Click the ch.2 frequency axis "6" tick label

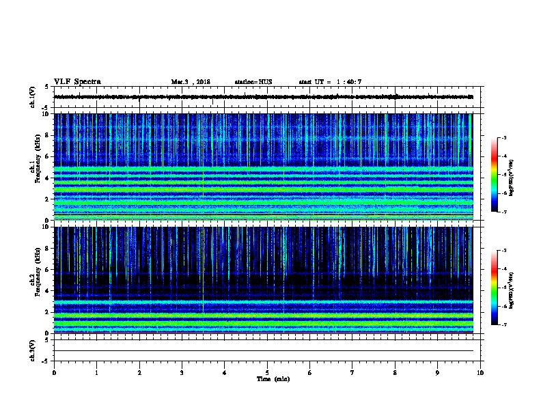(47, 270)
